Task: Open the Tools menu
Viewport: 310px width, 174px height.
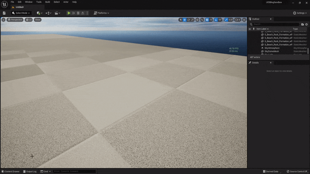Action: tap(39, 2)
